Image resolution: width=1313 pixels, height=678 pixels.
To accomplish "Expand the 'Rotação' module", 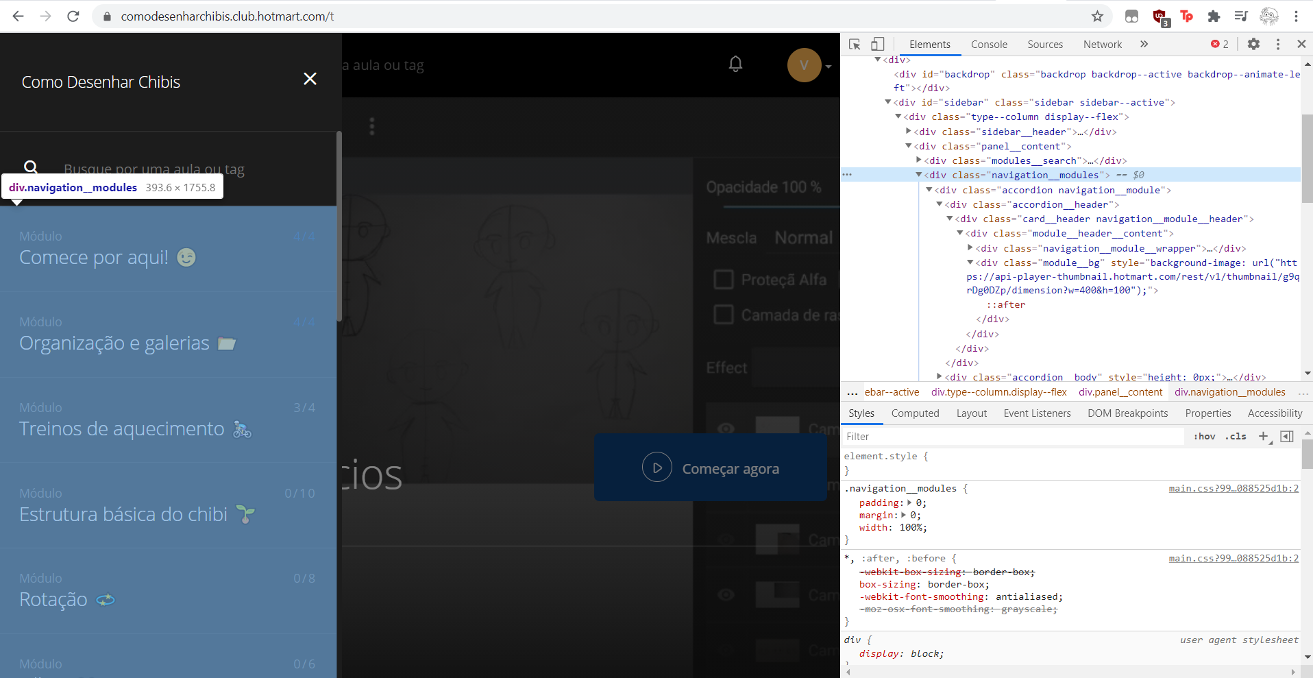I will [x=168, y=591].
